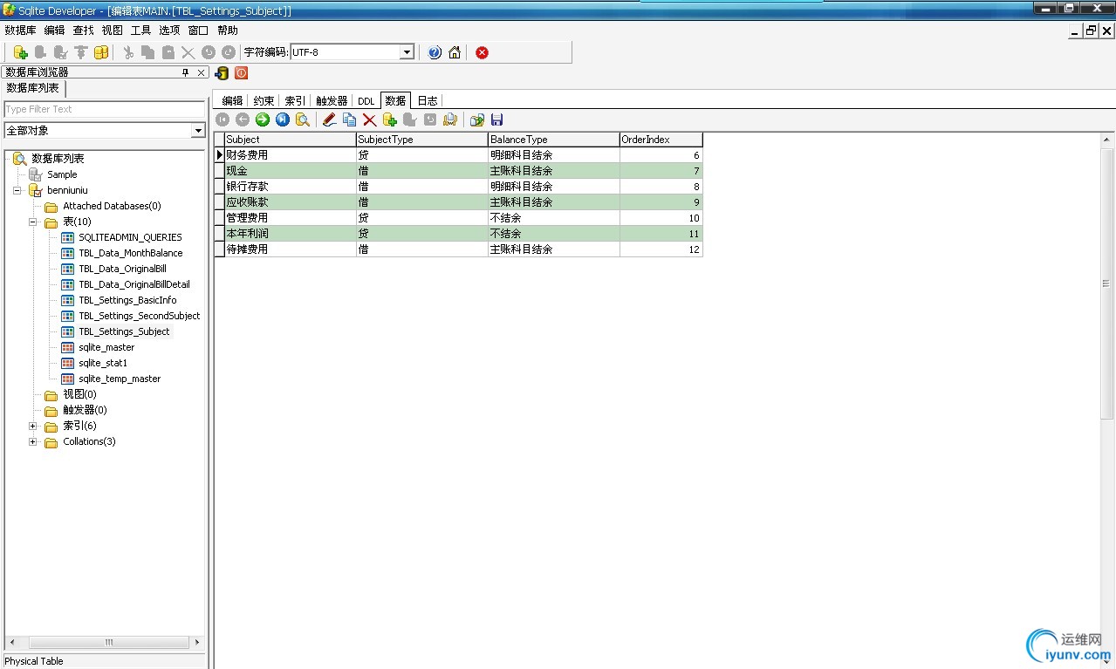
Task: Open the 选项 menu
Action: (169, 31)
